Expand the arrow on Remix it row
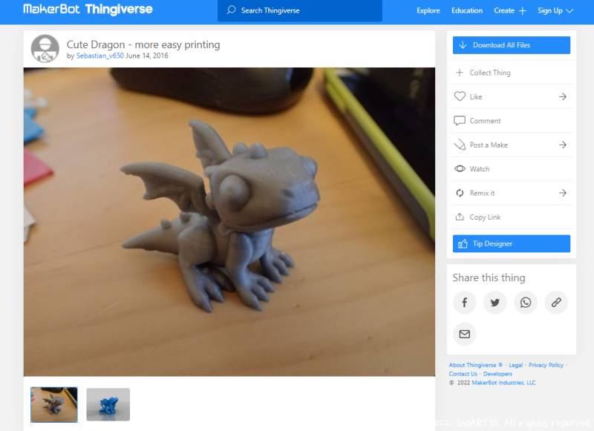Viewport: 594px width, 431px height. (563, 193)
